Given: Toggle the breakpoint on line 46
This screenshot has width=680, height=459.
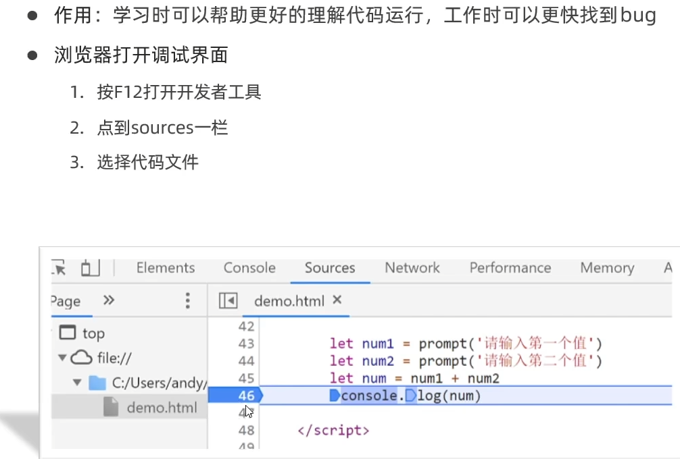Looking at the screenshot, I should tap(246, 396).
